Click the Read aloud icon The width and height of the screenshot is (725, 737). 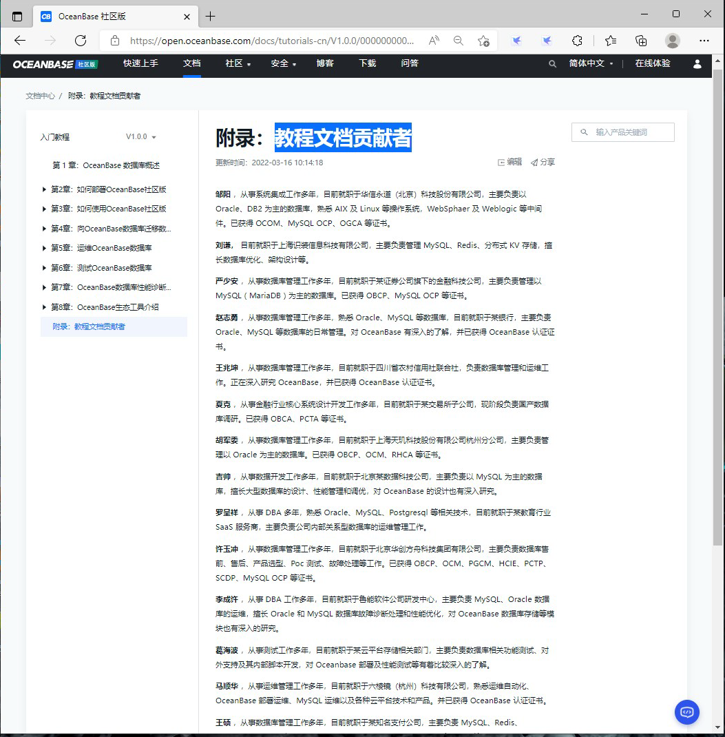[x=434, y=41]
